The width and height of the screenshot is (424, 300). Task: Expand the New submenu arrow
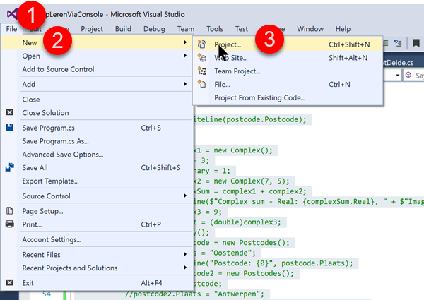coord(185,42)
